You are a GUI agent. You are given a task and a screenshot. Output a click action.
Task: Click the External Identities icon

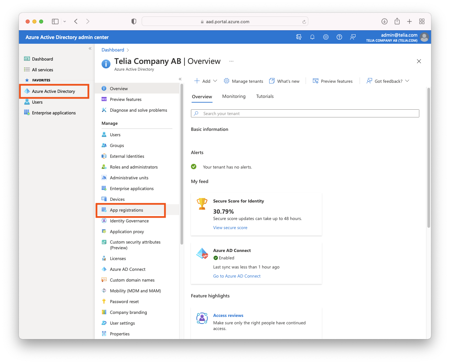(x=104, y=156)
